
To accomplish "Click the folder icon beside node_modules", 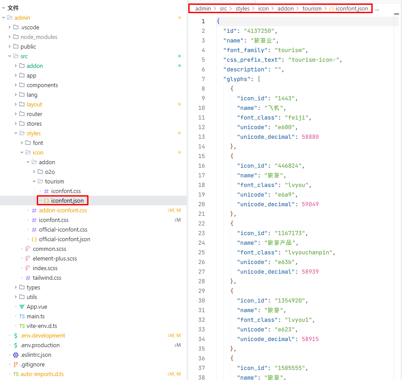I will [16, 37].
